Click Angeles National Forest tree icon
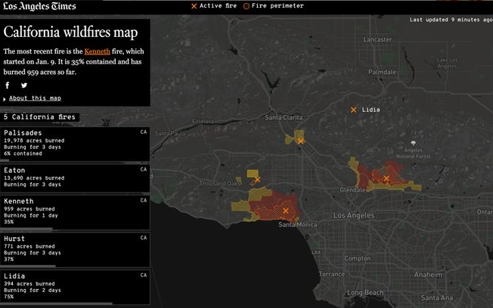The width and height of the screenshot is (493, 308). coord(413,142)
